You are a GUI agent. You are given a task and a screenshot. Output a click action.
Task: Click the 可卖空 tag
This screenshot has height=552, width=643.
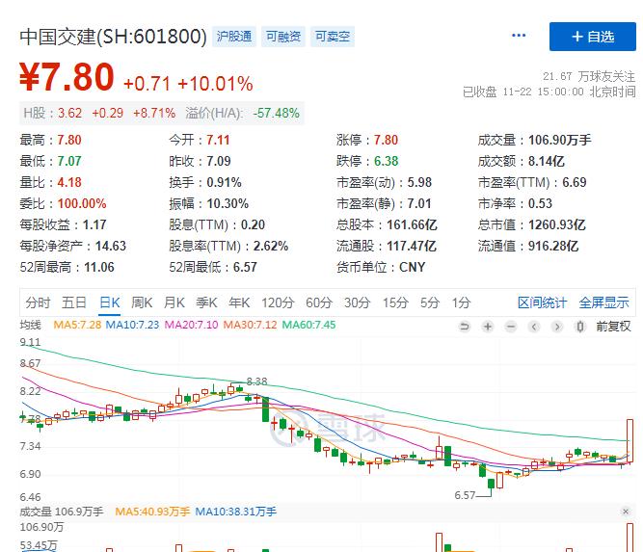pyautogui.click(x=333, y=37)
